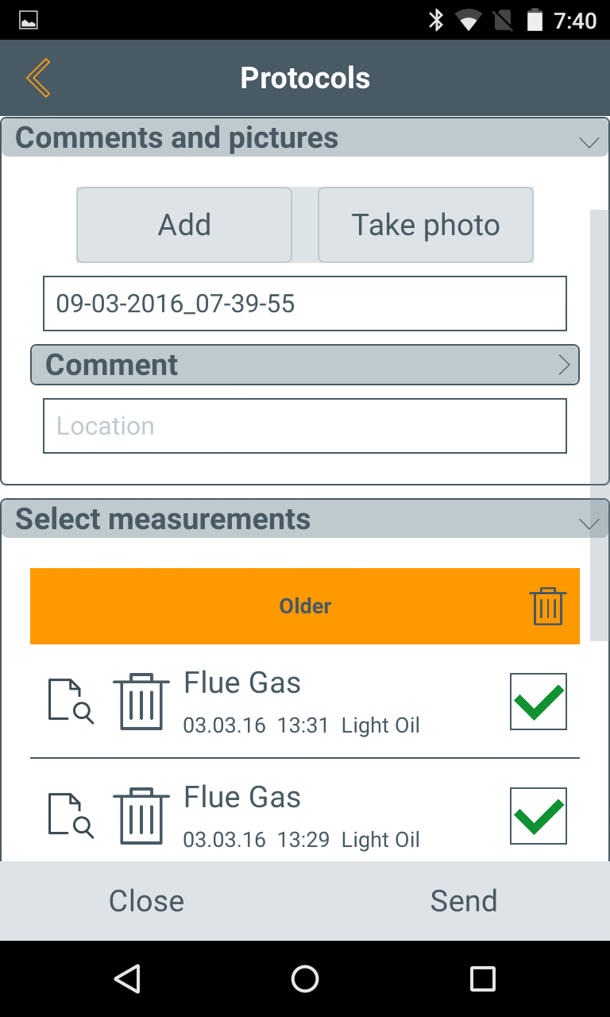Open Android recent apps square
The image size is (610, 1017).
point(483,979)
